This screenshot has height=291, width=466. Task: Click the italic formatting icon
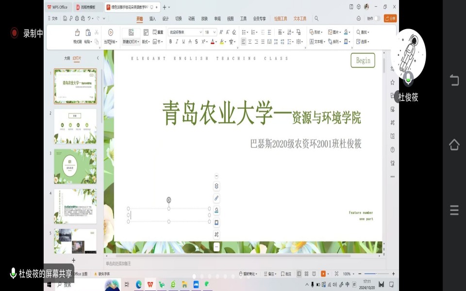click(x=177, y=42)
